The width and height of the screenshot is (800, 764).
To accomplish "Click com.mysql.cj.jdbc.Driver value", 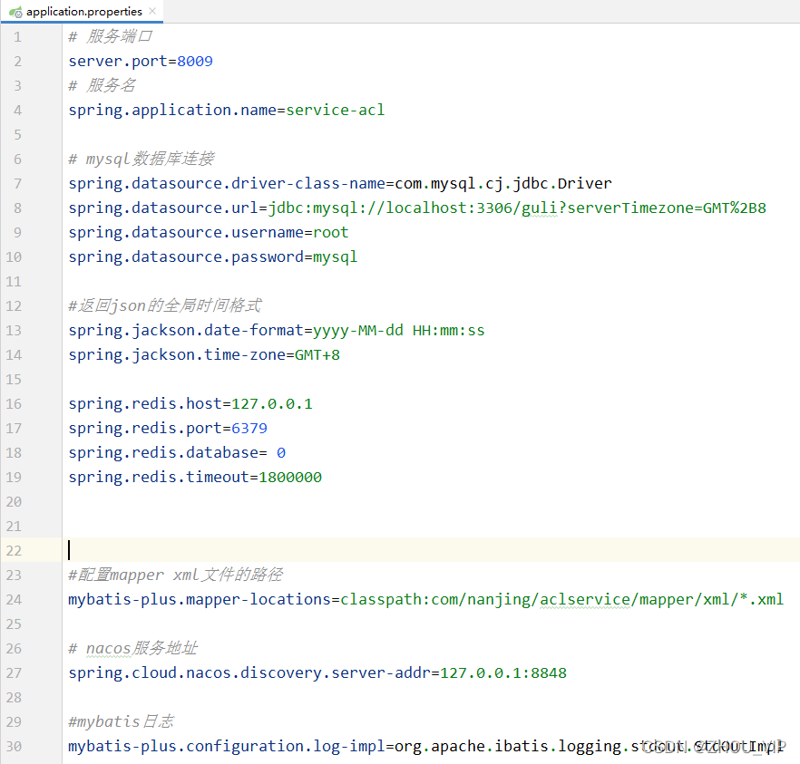I will [x=503, y=183].
